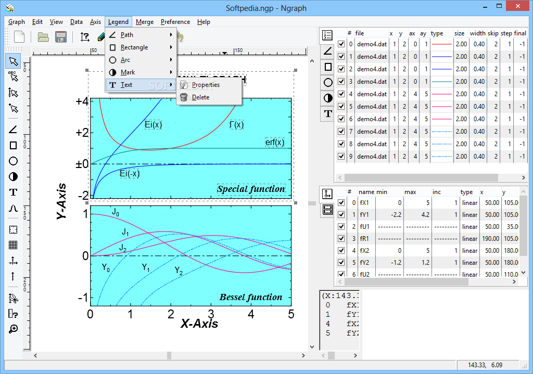Open the arc list icon in right panel
This screenshot has height=374, width=533.
[328, 82]
